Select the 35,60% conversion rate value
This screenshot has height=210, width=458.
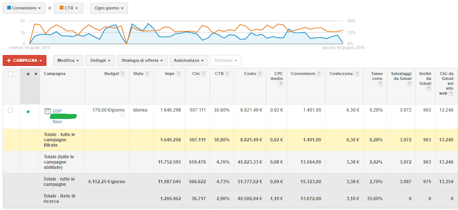click(x=375, y=199)
